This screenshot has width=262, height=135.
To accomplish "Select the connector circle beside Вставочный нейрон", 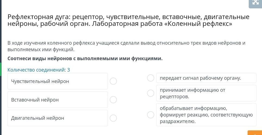I will coord(113,100).
